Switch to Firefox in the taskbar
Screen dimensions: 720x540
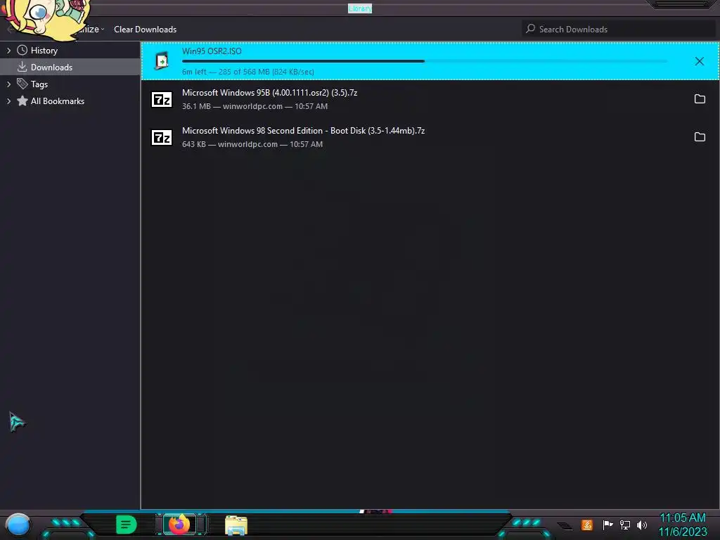(179, 525)
